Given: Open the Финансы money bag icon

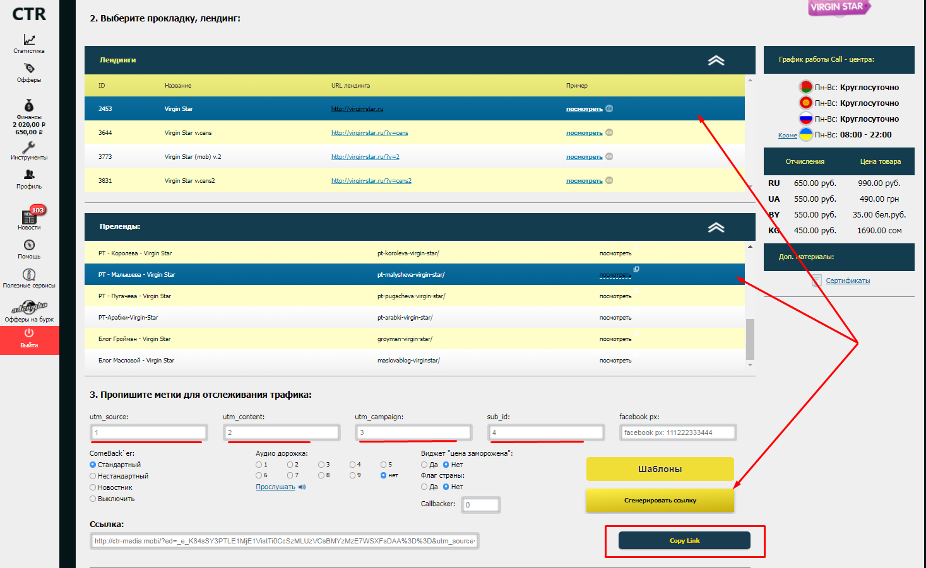Looking at the screenshot, I should [29, 105].
